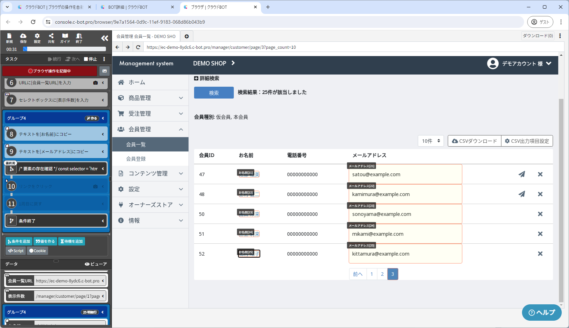Click the blue 検索 button
569x328 pixels.
[214, 93]
